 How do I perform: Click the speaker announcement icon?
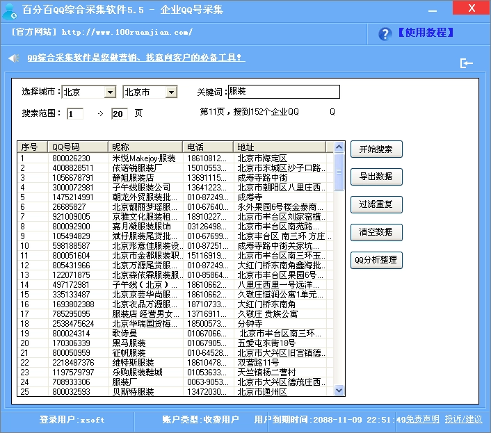point(14,58)
